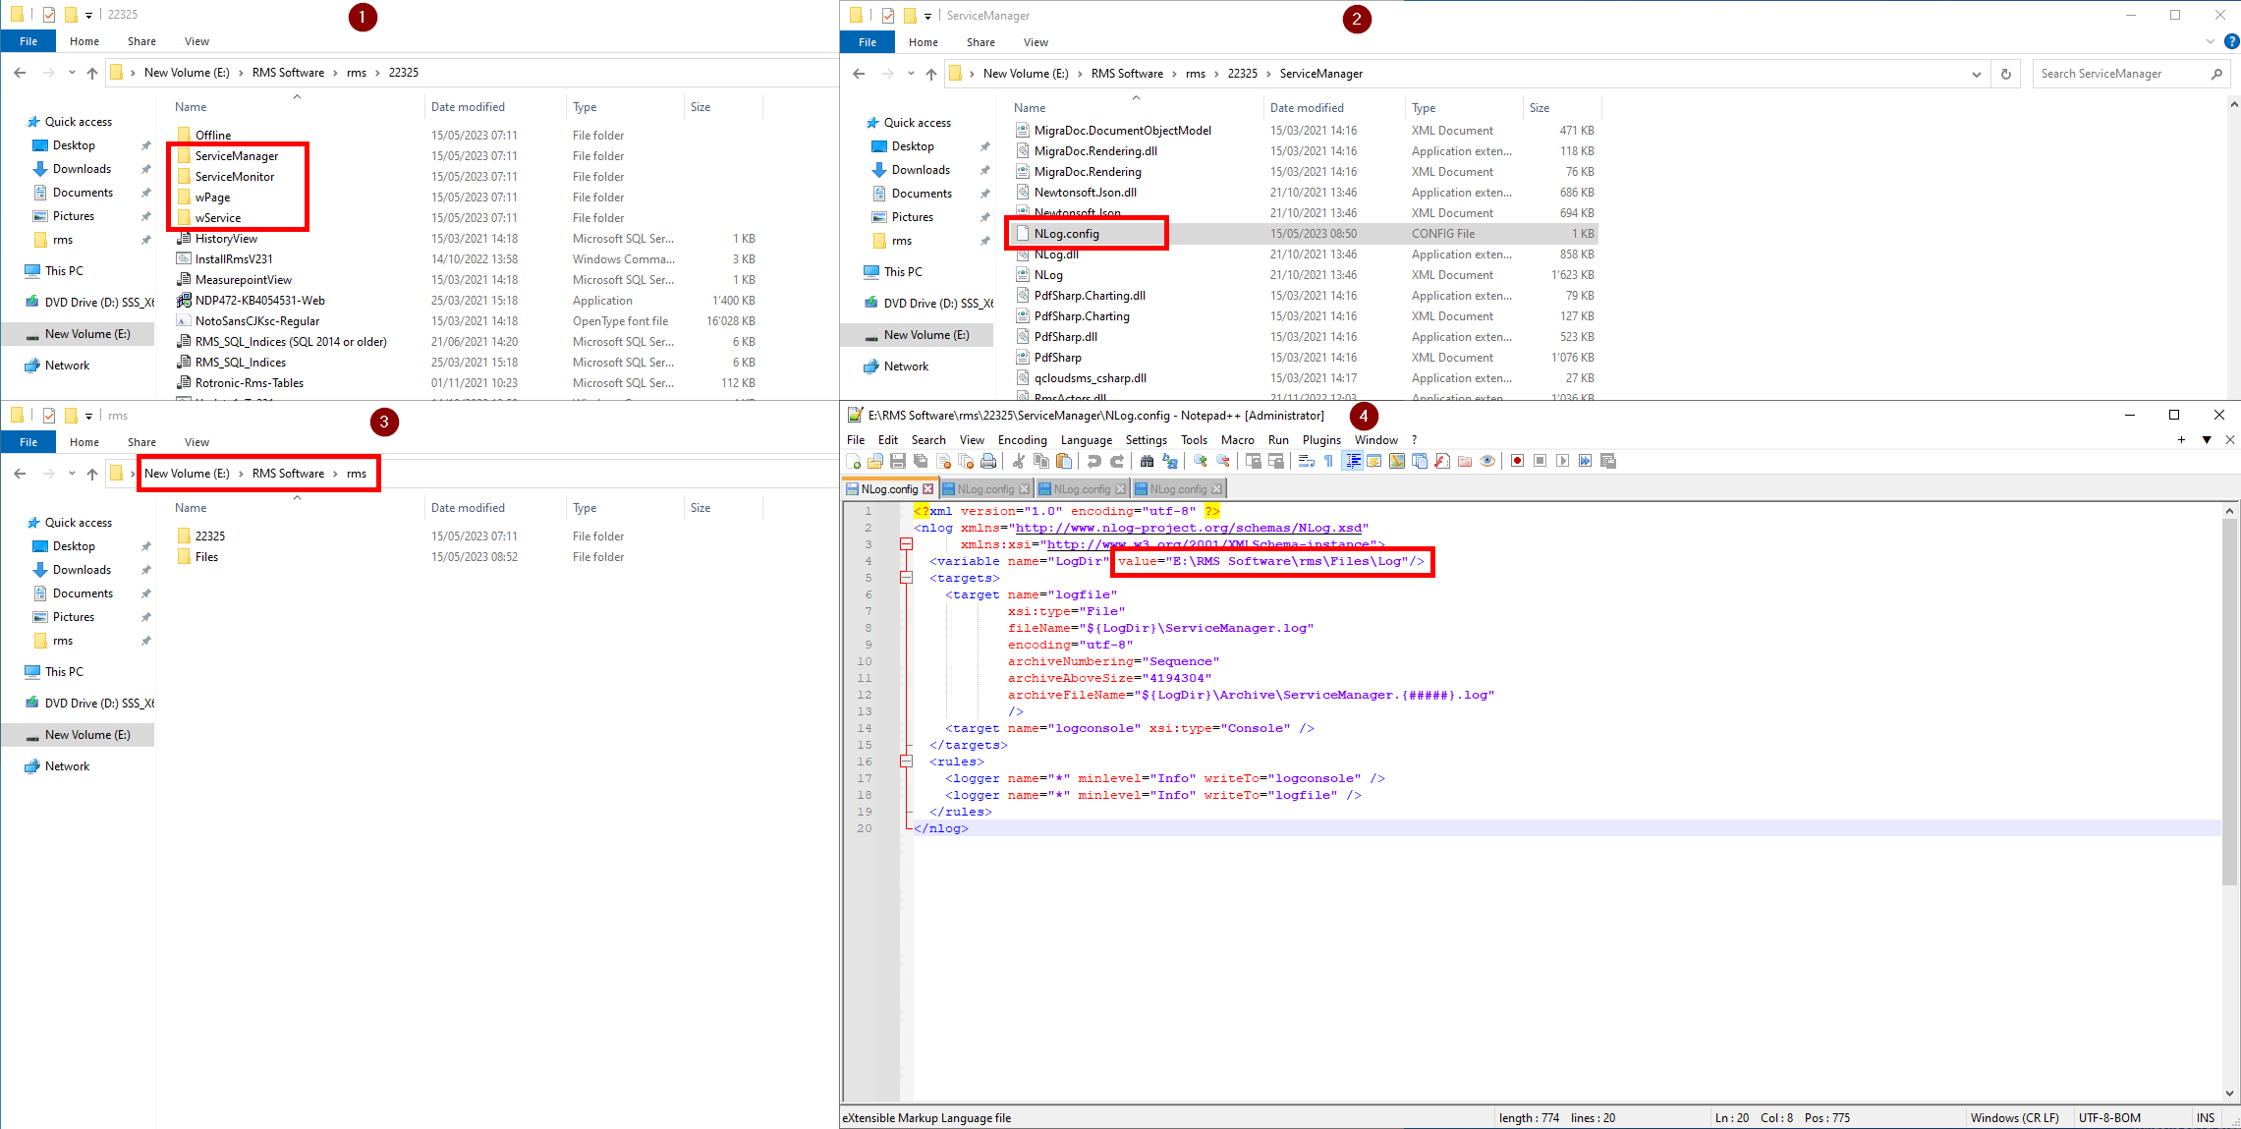2241x1129 pixels.
Task: Toggle file monitoring eye icon
Action: 1487,461
